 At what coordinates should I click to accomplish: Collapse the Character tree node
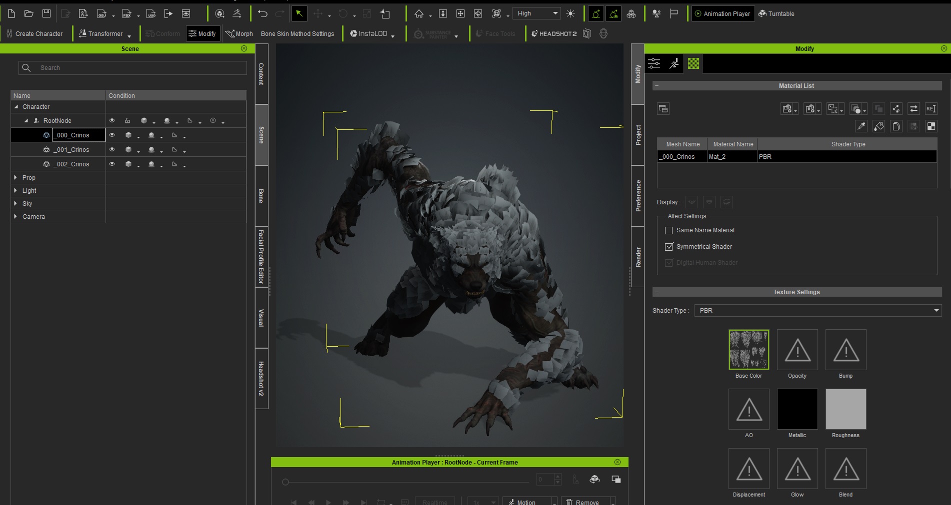(16, 107)
